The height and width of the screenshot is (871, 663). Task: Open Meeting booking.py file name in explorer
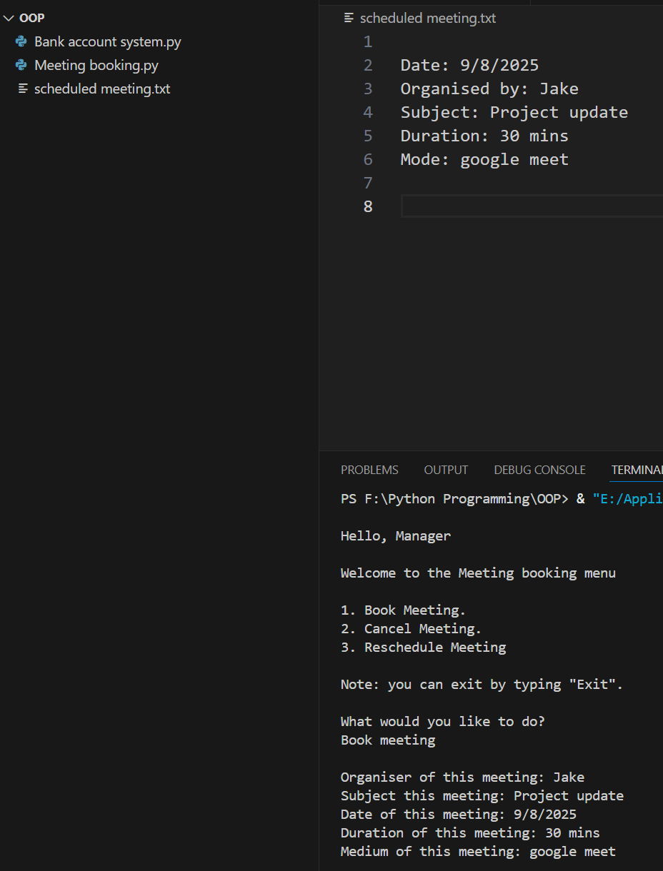tap(96, 66)
